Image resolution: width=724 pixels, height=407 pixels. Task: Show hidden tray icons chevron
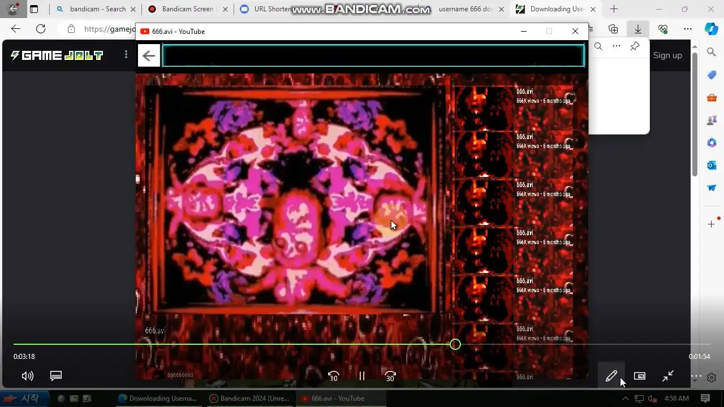626,399
